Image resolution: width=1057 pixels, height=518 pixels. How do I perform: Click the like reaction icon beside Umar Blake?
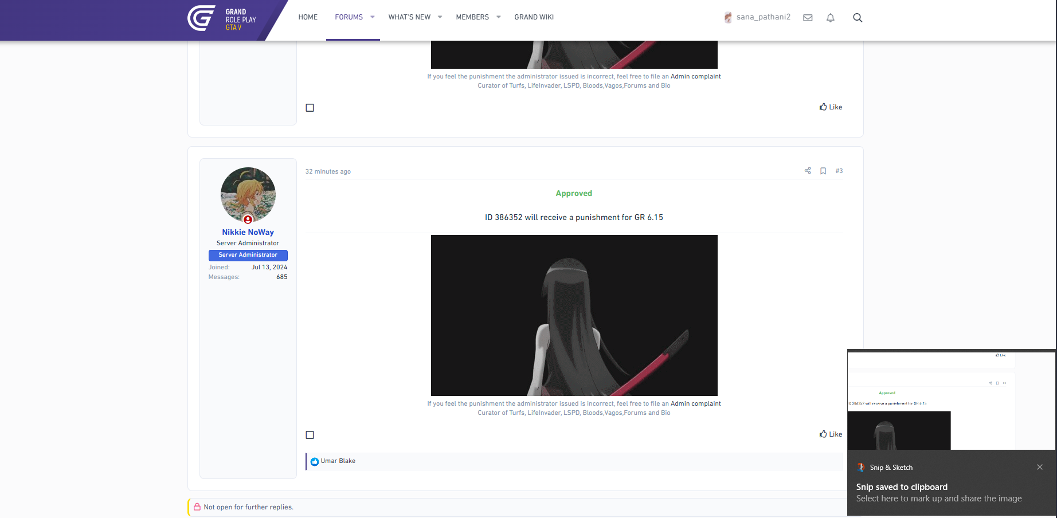click(x=315, y=461)
